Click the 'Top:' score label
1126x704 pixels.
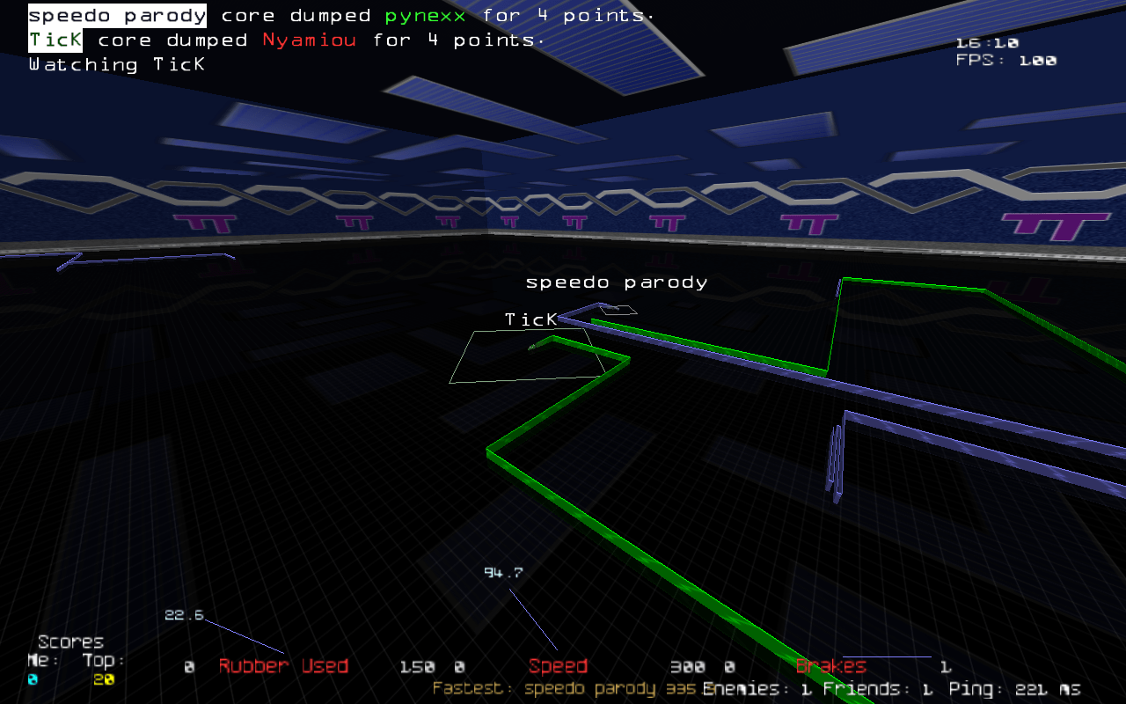tap(105, 660)
